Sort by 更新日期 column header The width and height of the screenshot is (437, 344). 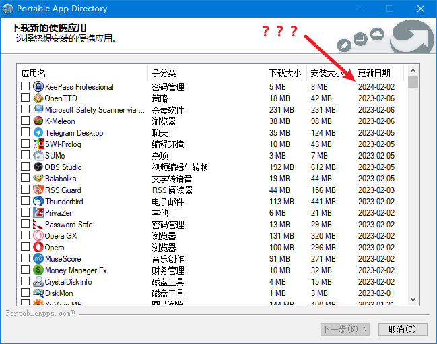378,73
